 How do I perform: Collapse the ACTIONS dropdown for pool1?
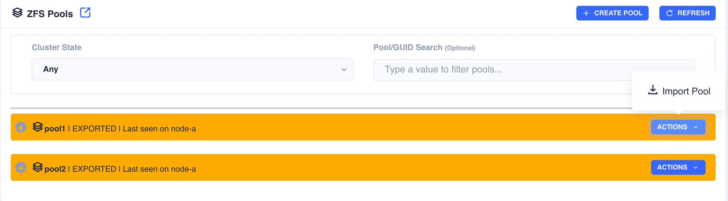tap(678, 127)
